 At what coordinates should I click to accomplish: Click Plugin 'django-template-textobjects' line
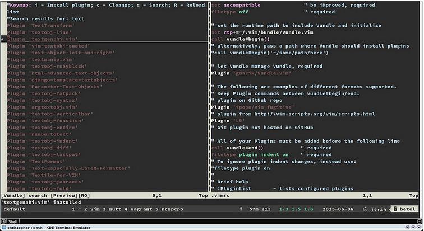pyautogui.click(x=62, y=80)
